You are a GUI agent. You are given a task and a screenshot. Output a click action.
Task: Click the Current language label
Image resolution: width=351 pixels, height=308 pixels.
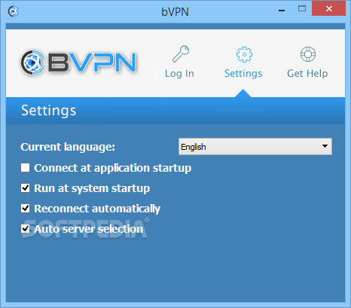[x=68, y=147]
